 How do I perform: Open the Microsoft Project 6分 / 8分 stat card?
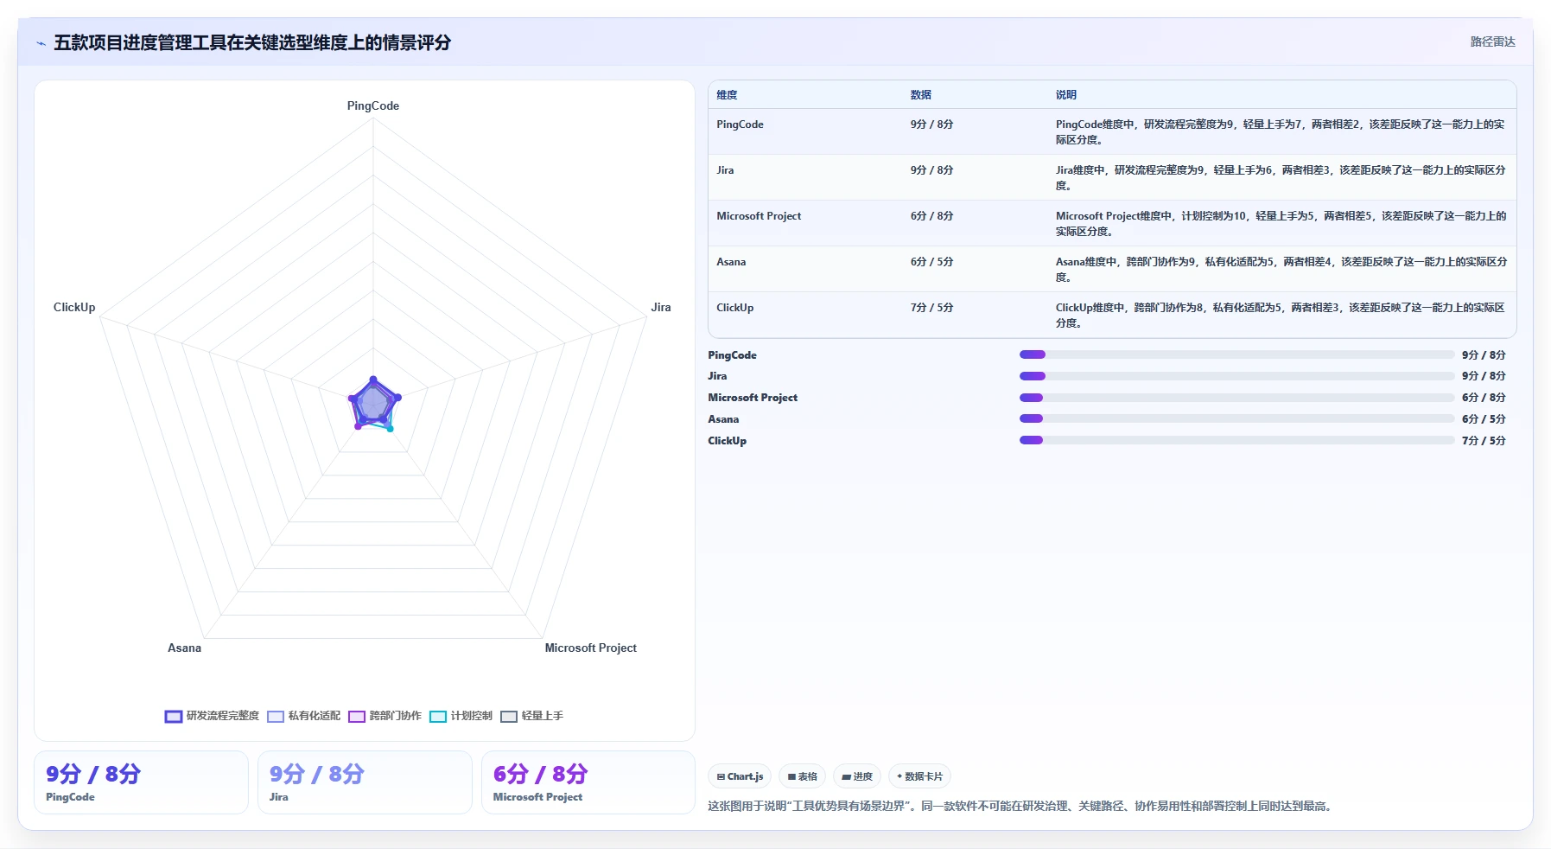(x=588, y=782)
